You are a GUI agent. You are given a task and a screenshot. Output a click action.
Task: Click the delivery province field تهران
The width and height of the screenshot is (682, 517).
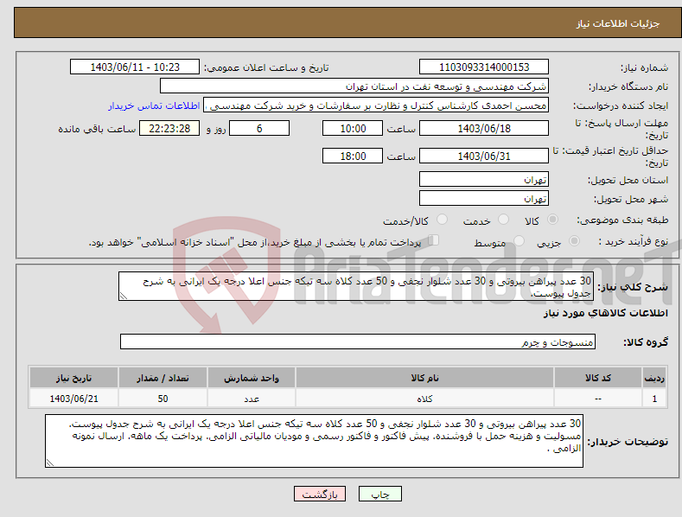click(x=484, y=179)
